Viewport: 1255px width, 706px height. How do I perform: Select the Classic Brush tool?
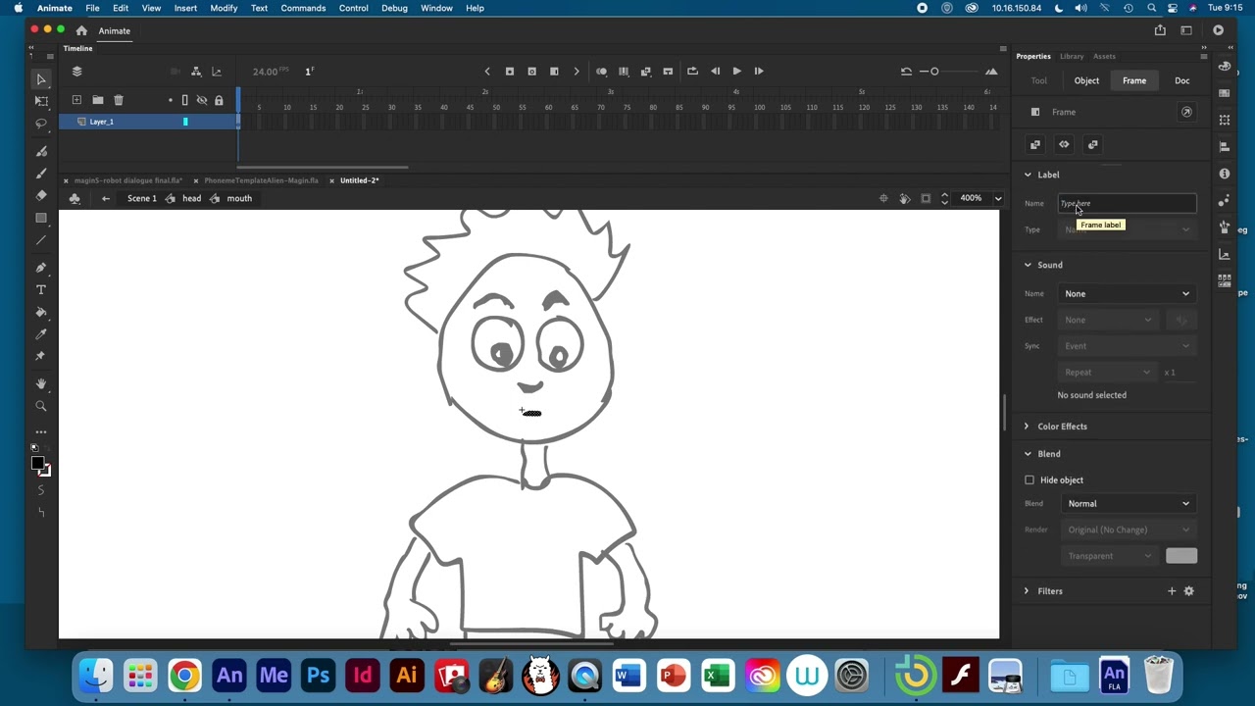click(x=41, y=174)
